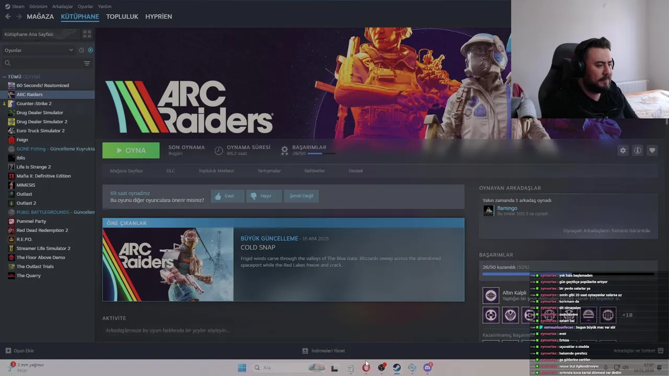Open the Discord icon in taskbar
The image size is (669, 376).
point(428,368)
